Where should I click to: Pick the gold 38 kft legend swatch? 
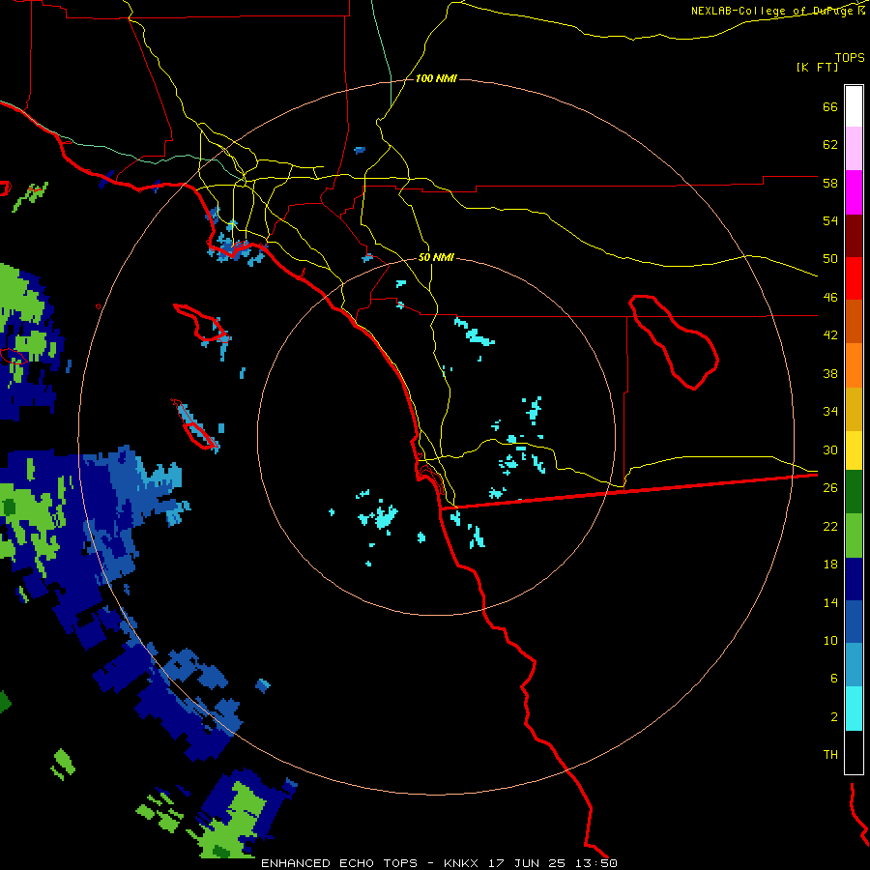(x=854, y=409)
